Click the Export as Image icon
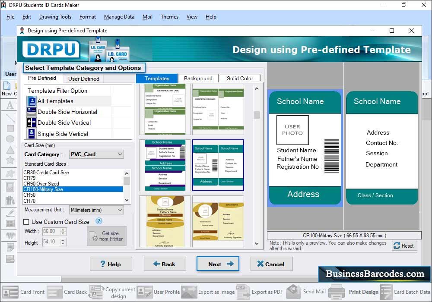 (x=189, y=292)
